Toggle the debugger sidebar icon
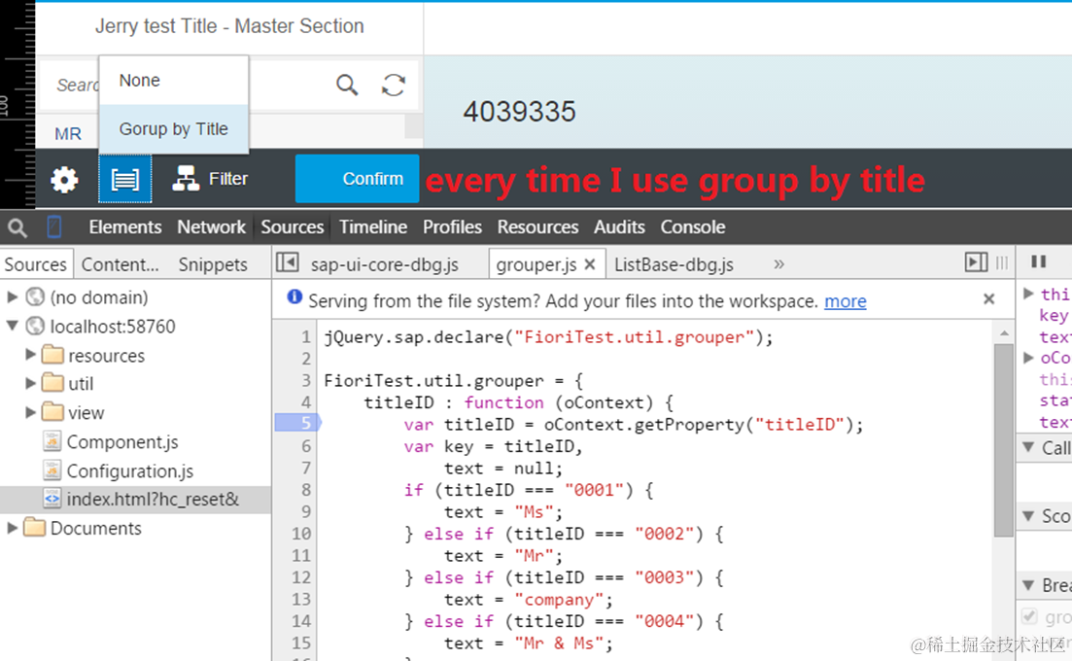 point(976,262)
